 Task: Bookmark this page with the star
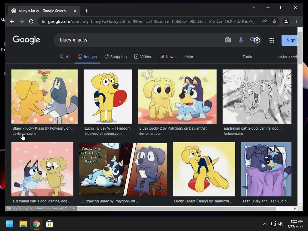(x=274, y=21)
